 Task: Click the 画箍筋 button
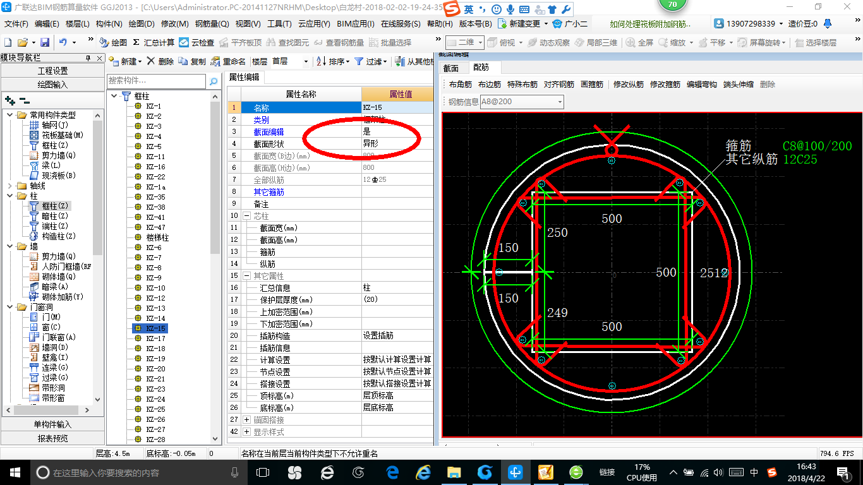point(592,84)
